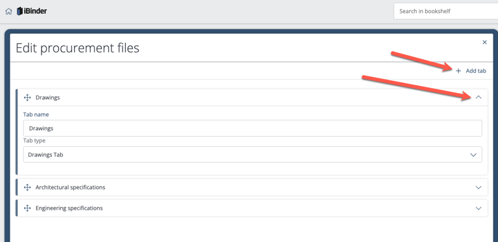Close the Edit procurement files dialog

coord(484,42)
